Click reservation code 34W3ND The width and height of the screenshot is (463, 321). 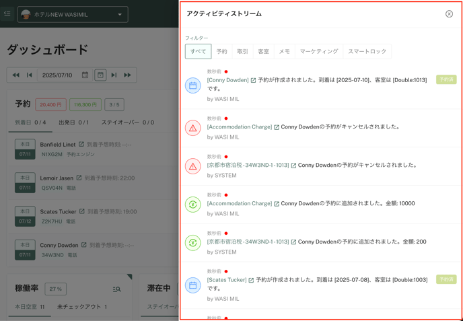pos(52,255)
